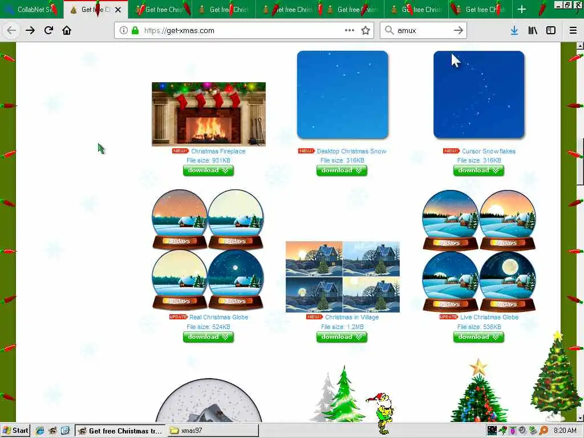Viewport: 584px width, 438px height.
Task: Follow the Live Christmas Globe link
Action: pyautogui.click(x=489, y=317)
